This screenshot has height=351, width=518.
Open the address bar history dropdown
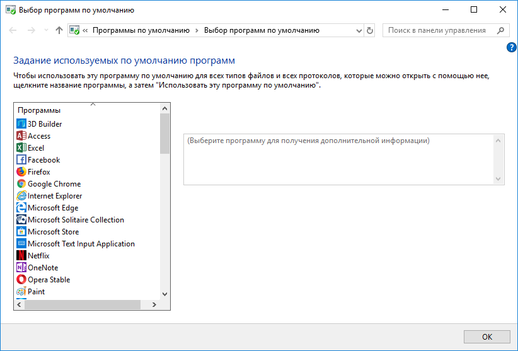pos(359,31)
